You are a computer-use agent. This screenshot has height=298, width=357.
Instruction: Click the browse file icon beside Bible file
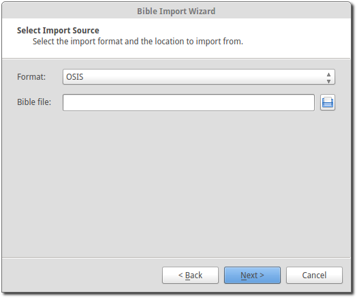point(328,102)
